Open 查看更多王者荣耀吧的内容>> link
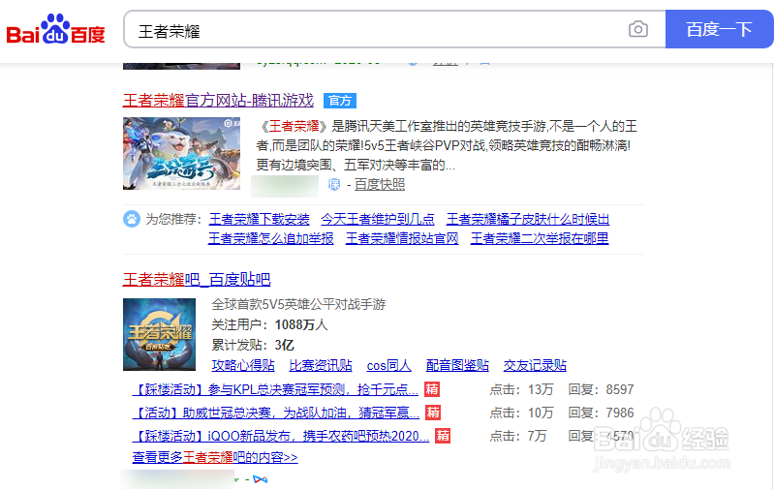The height and width of the screenshot is (490, 774). click(x=215, y=457)
